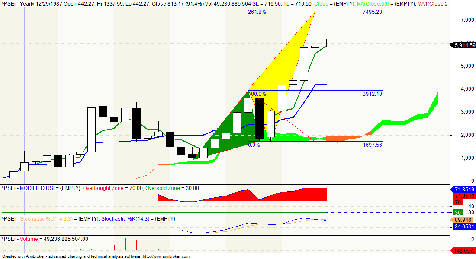
Task: Click the 100.0% retracement level label
Action: [x=256, y=93]
